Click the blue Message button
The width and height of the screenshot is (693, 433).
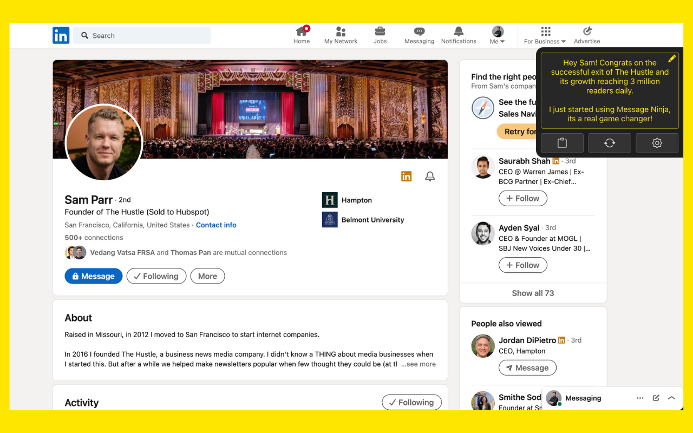tap(94, 276)
